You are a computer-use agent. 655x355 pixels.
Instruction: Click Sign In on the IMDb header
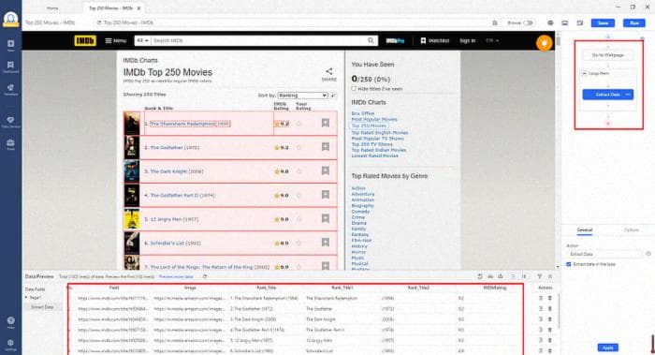point(468,40)
